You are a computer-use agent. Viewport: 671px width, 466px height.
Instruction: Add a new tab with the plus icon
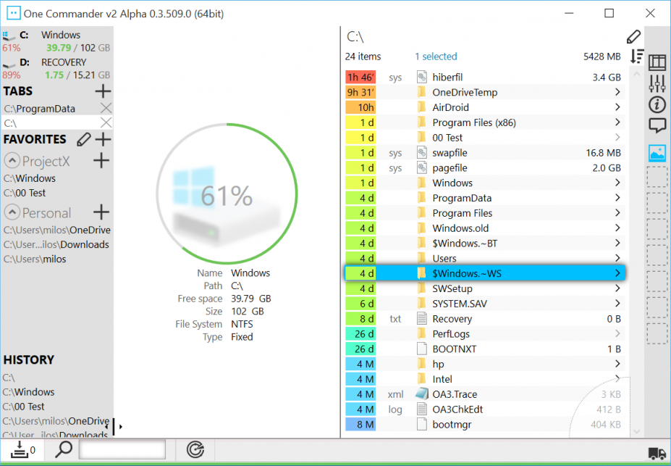tap(103, 91)
